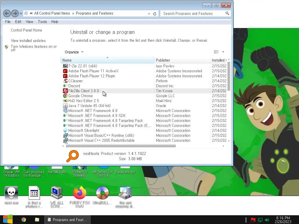Click the back navigation arrow

pos(7,13)
